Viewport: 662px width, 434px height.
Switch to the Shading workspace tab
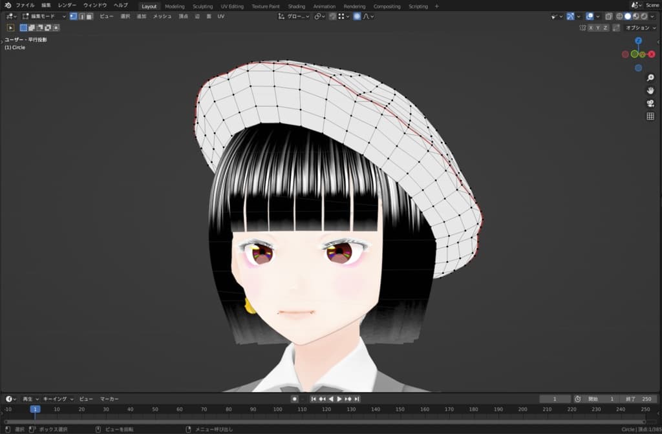tap(297, 6)
